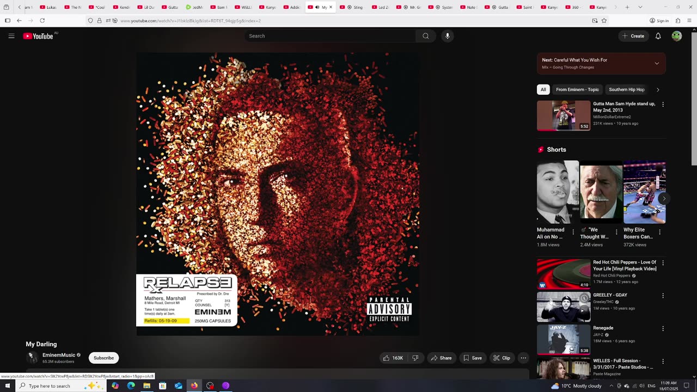Image resolution: width=697 pixels, height=392 pixels.
Task: Switch to the WELLES browser tab
Action: coord(243,7)
